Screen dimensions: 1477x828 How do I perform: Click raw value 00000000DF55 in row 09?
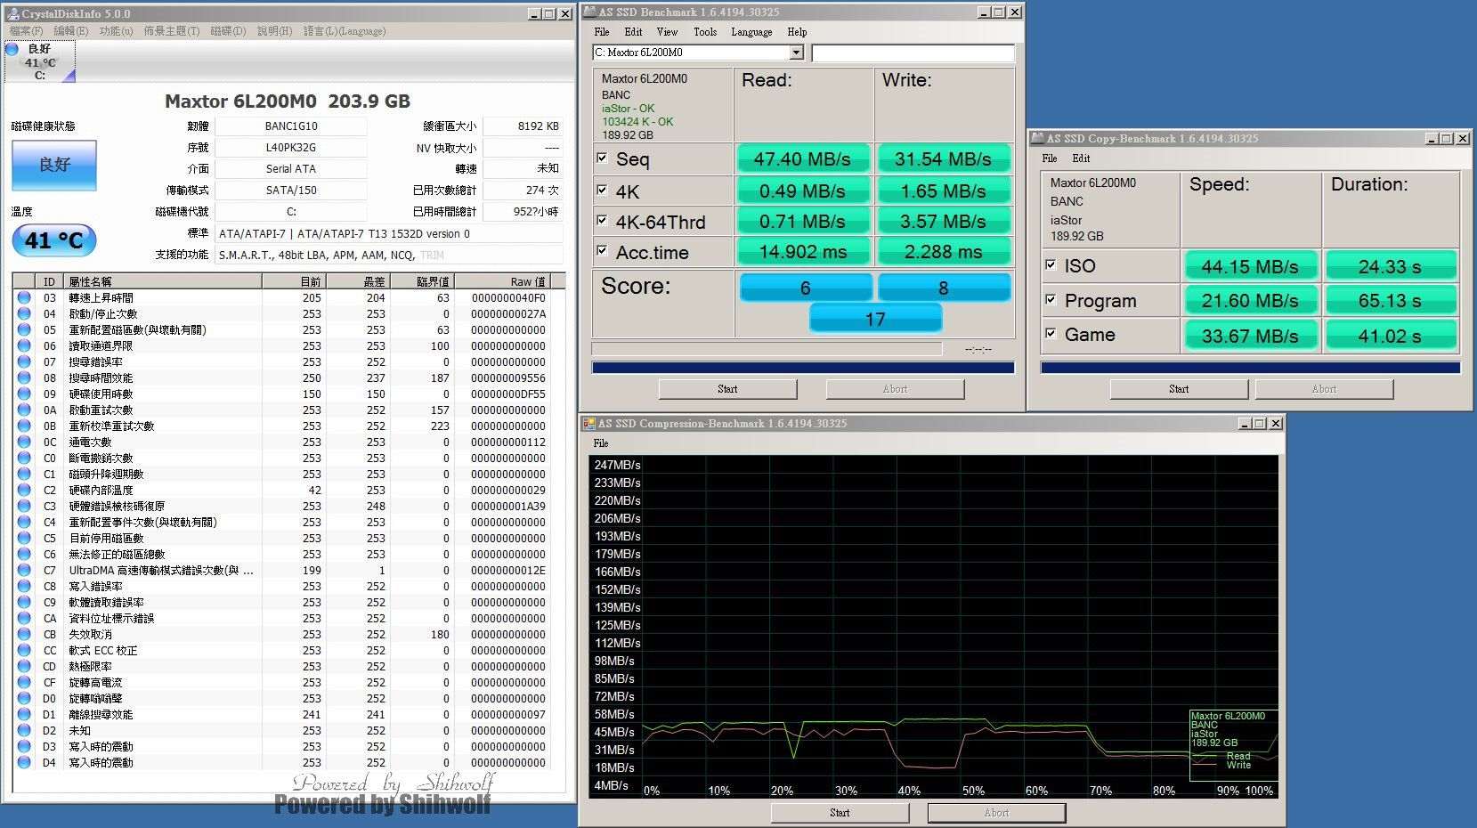click(508, 394)
